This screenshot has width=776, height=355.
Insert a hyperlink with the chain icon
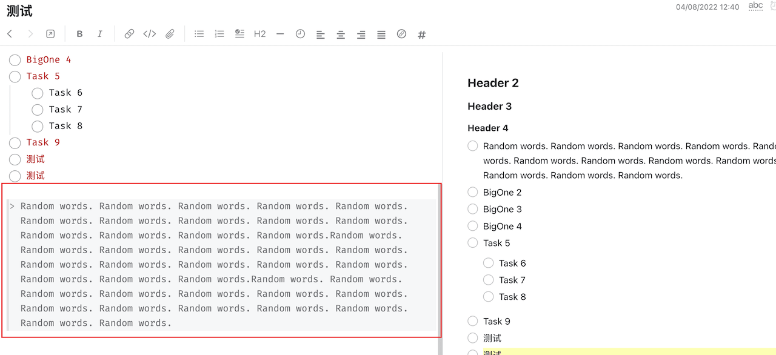point(129,34)
